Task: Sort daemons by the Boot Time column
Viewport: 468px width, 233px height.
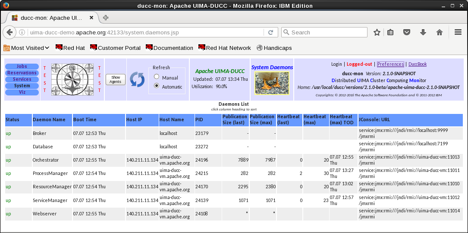Action: pyautogui.click(x=85, y=120)
